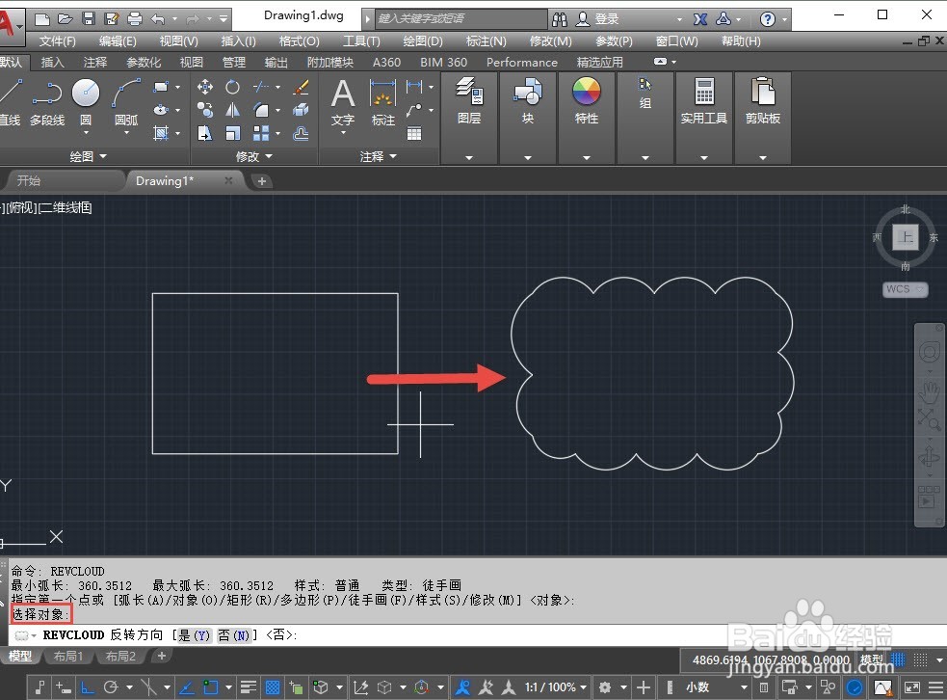Activate the Fillet tool

pos(261,110)
